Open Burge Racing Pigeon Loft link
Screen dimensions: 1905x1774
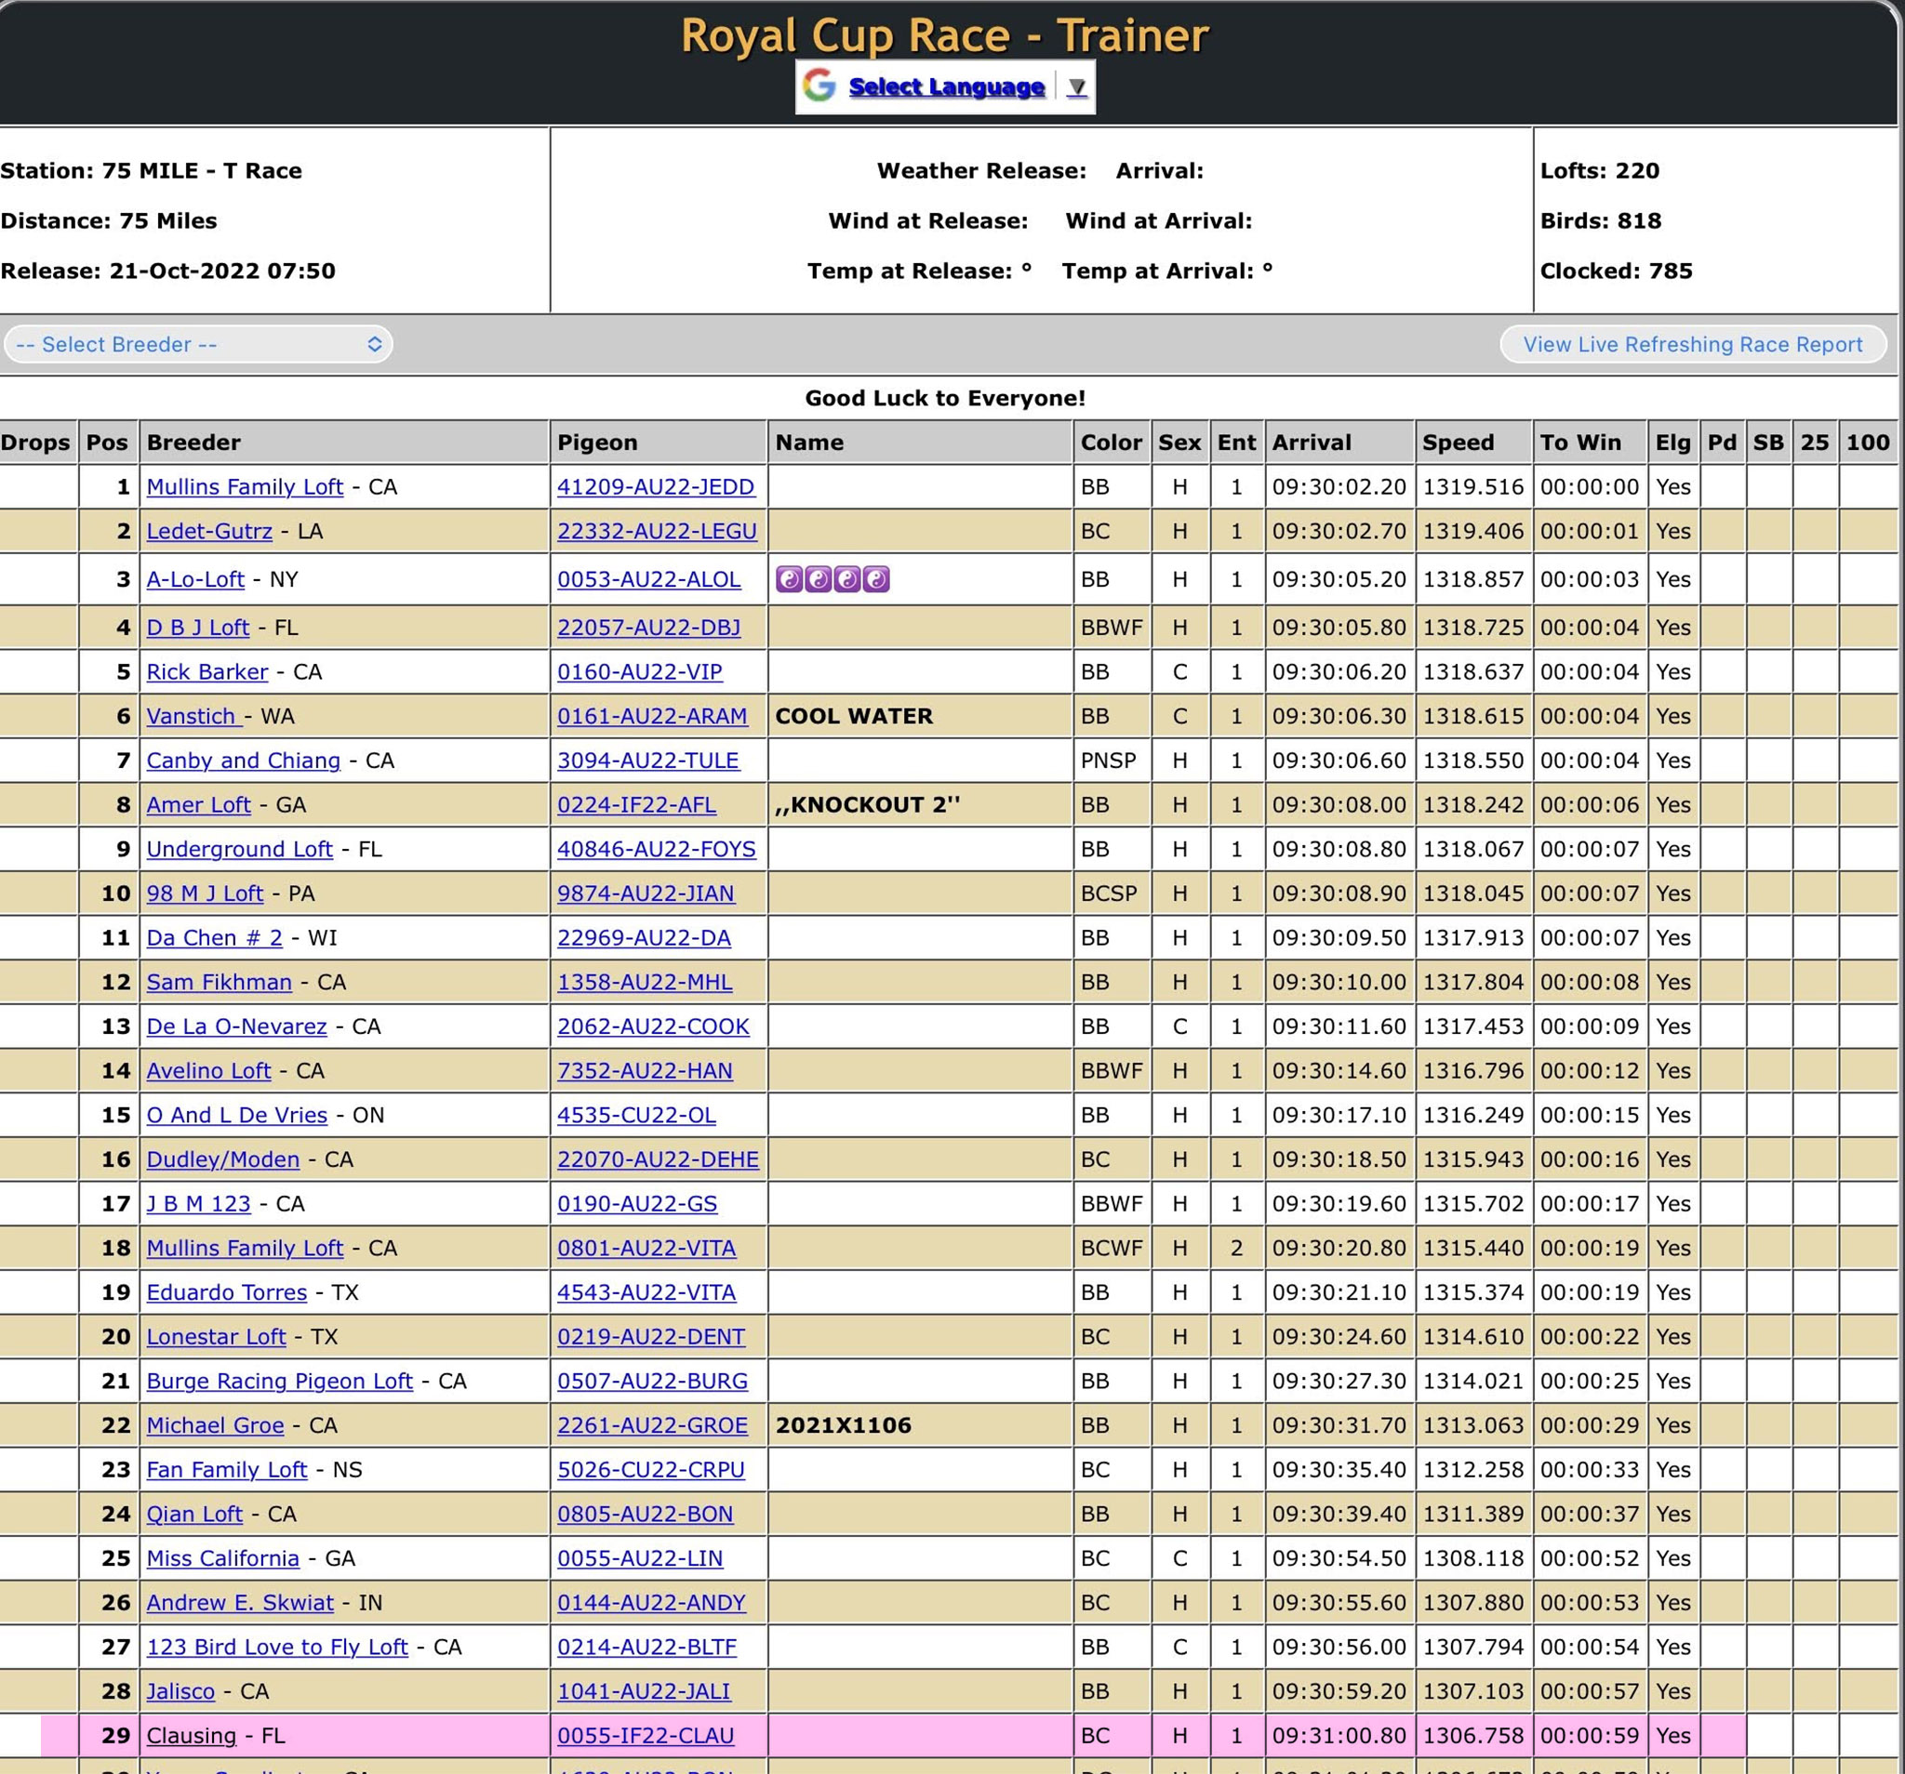(x=280, y=1382)
